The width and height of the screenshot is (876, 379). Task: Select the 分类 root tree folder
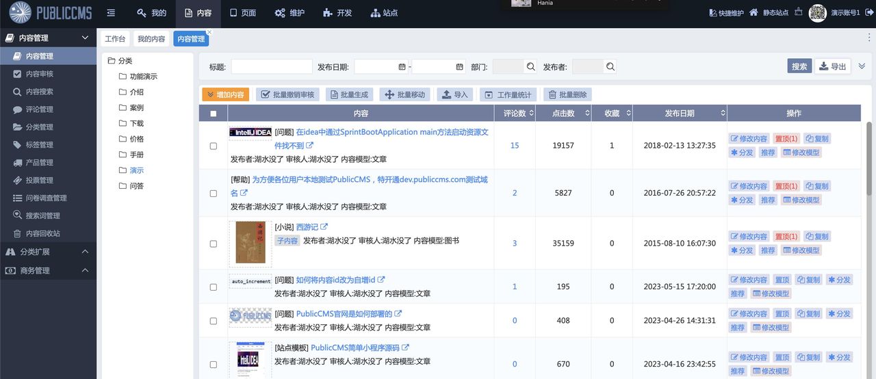point(120,61)
